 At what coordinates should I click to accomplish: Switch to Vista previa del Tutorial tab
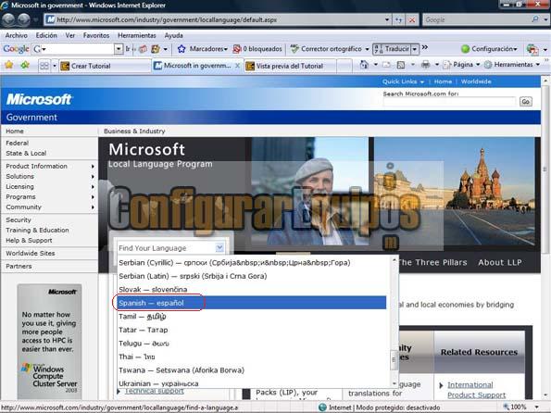pos(290,66)
